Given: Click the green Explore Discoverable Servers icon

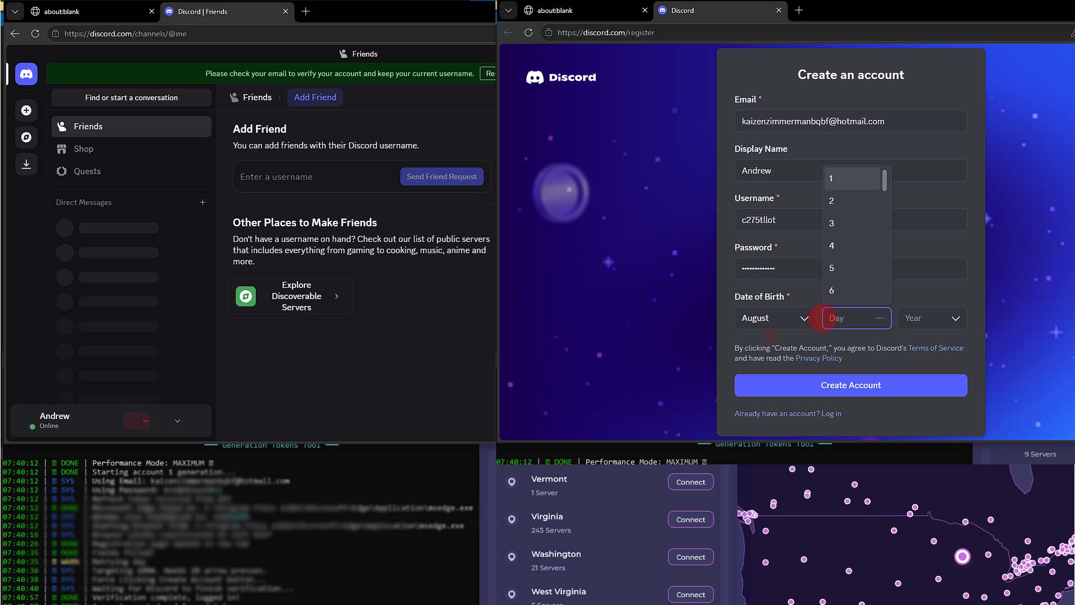Looking at the screenshot, I should [x=246, y=296].
